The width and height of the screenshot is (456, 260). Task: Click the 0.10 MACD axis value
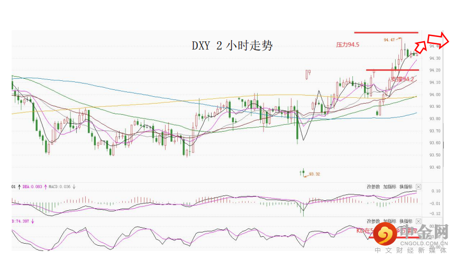click(x=436, y=191)
